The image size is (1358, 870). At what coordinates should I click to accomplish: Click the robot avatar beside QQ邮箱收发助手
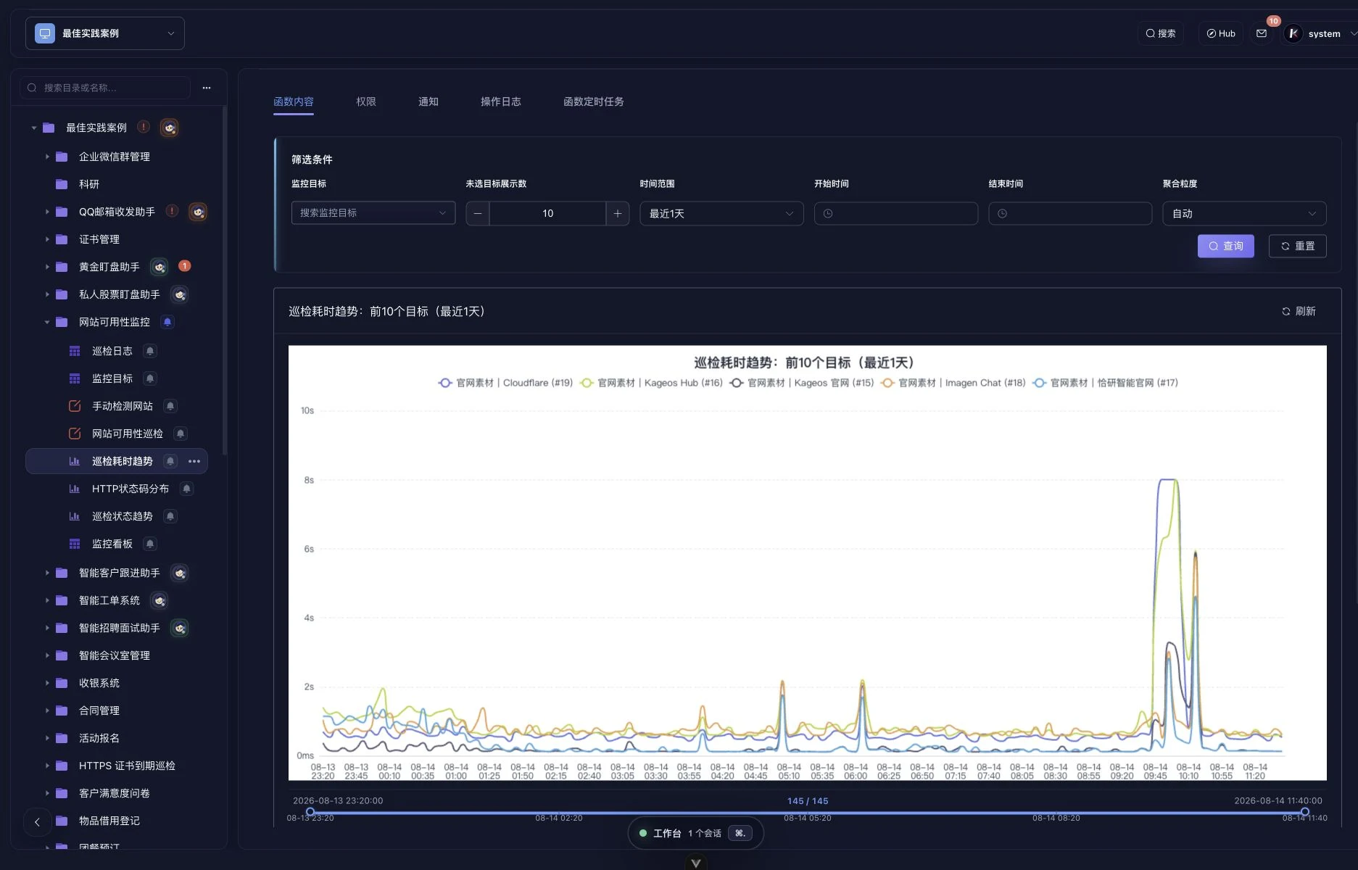point(198,212)
